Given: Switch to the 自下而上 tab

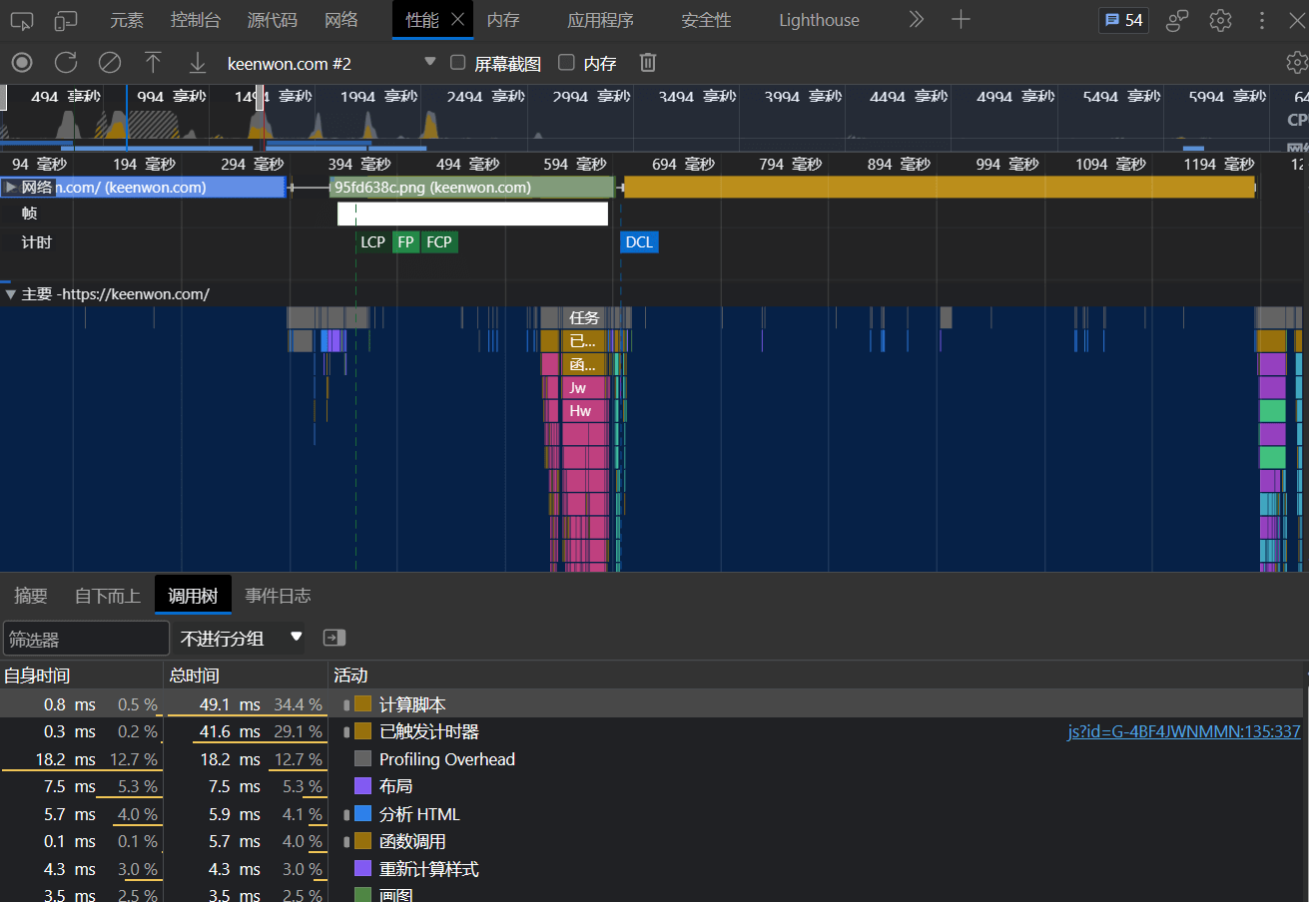Looking at the screenshot, I should (107, 596).
